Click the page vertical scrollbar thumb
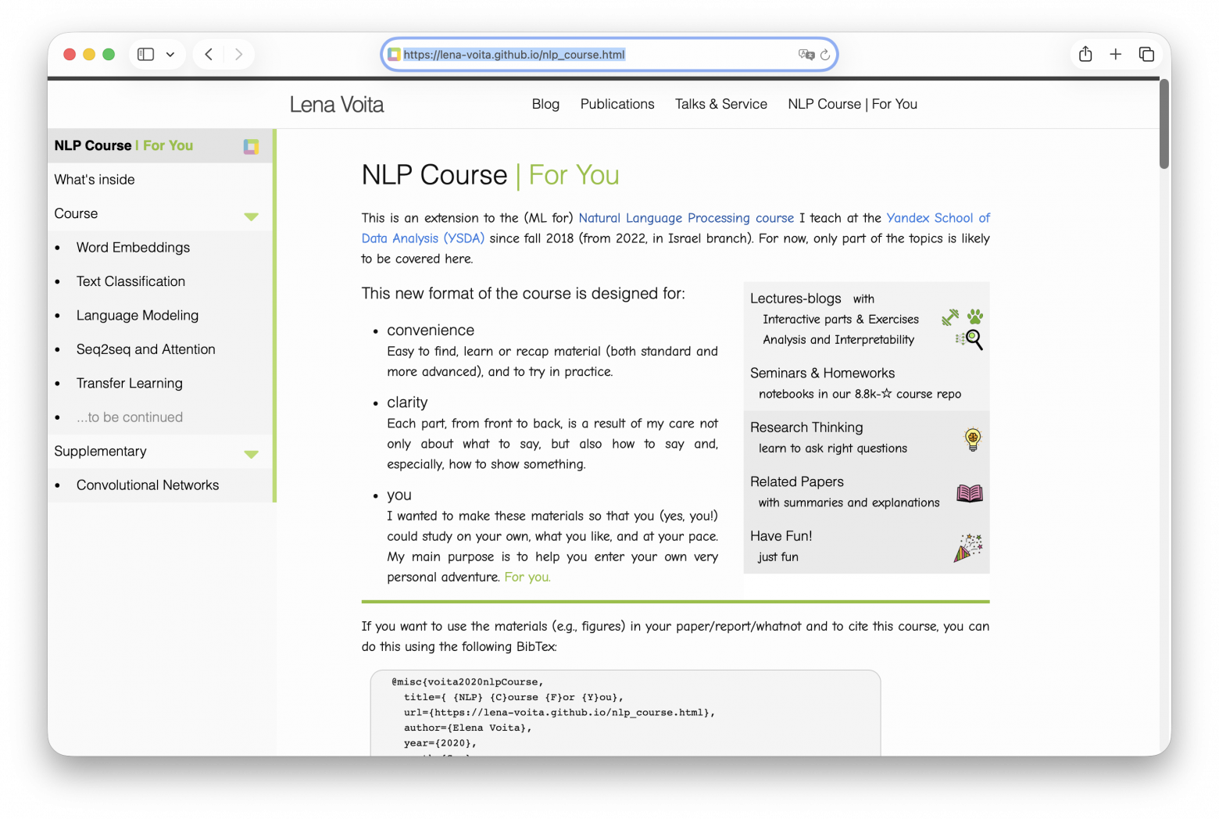The image size is (1219, 819). click(1164, 125)
